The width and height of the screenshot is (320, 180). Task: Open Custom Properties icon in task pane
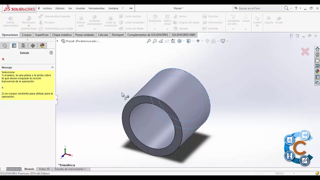click(x=317, y=77)
